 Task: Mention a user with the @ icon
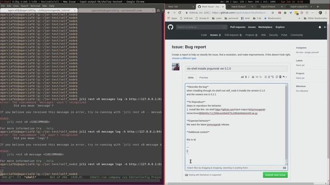pos(277,77)
